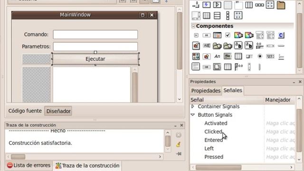
Task: Switch to the Diseñador view
Action: click(58, 111)
